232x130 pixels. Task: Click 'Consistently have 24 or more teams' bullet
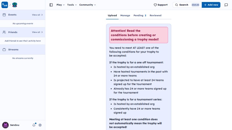click(137, 111)
